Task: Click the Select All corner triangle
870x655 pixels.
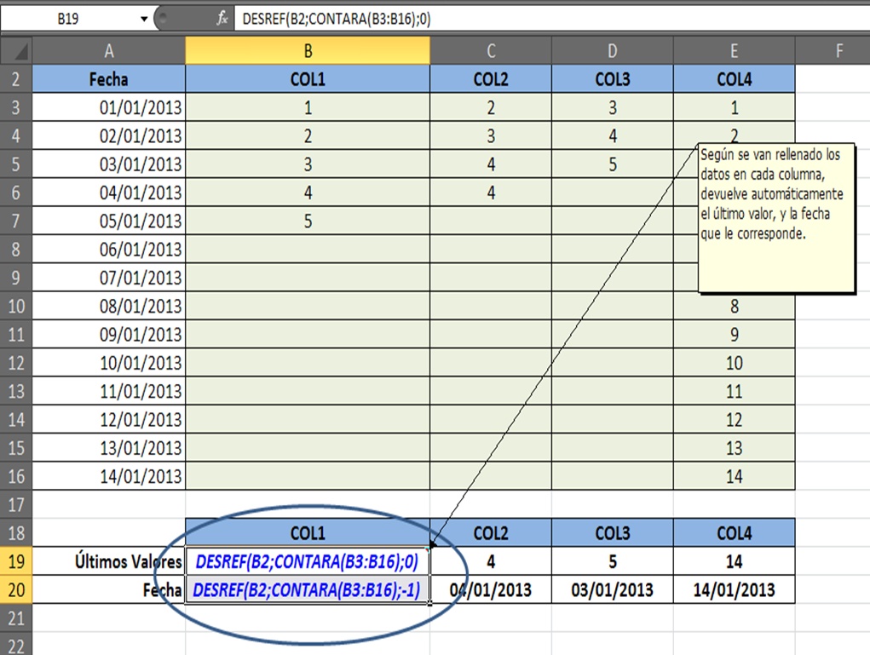Action: tap(15, 51)
